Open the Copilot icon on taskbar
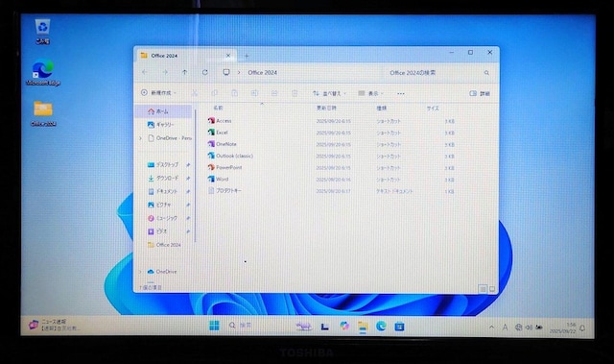Image resolution: width=614 pixels, height=364 pixels. tap(344, 326)
